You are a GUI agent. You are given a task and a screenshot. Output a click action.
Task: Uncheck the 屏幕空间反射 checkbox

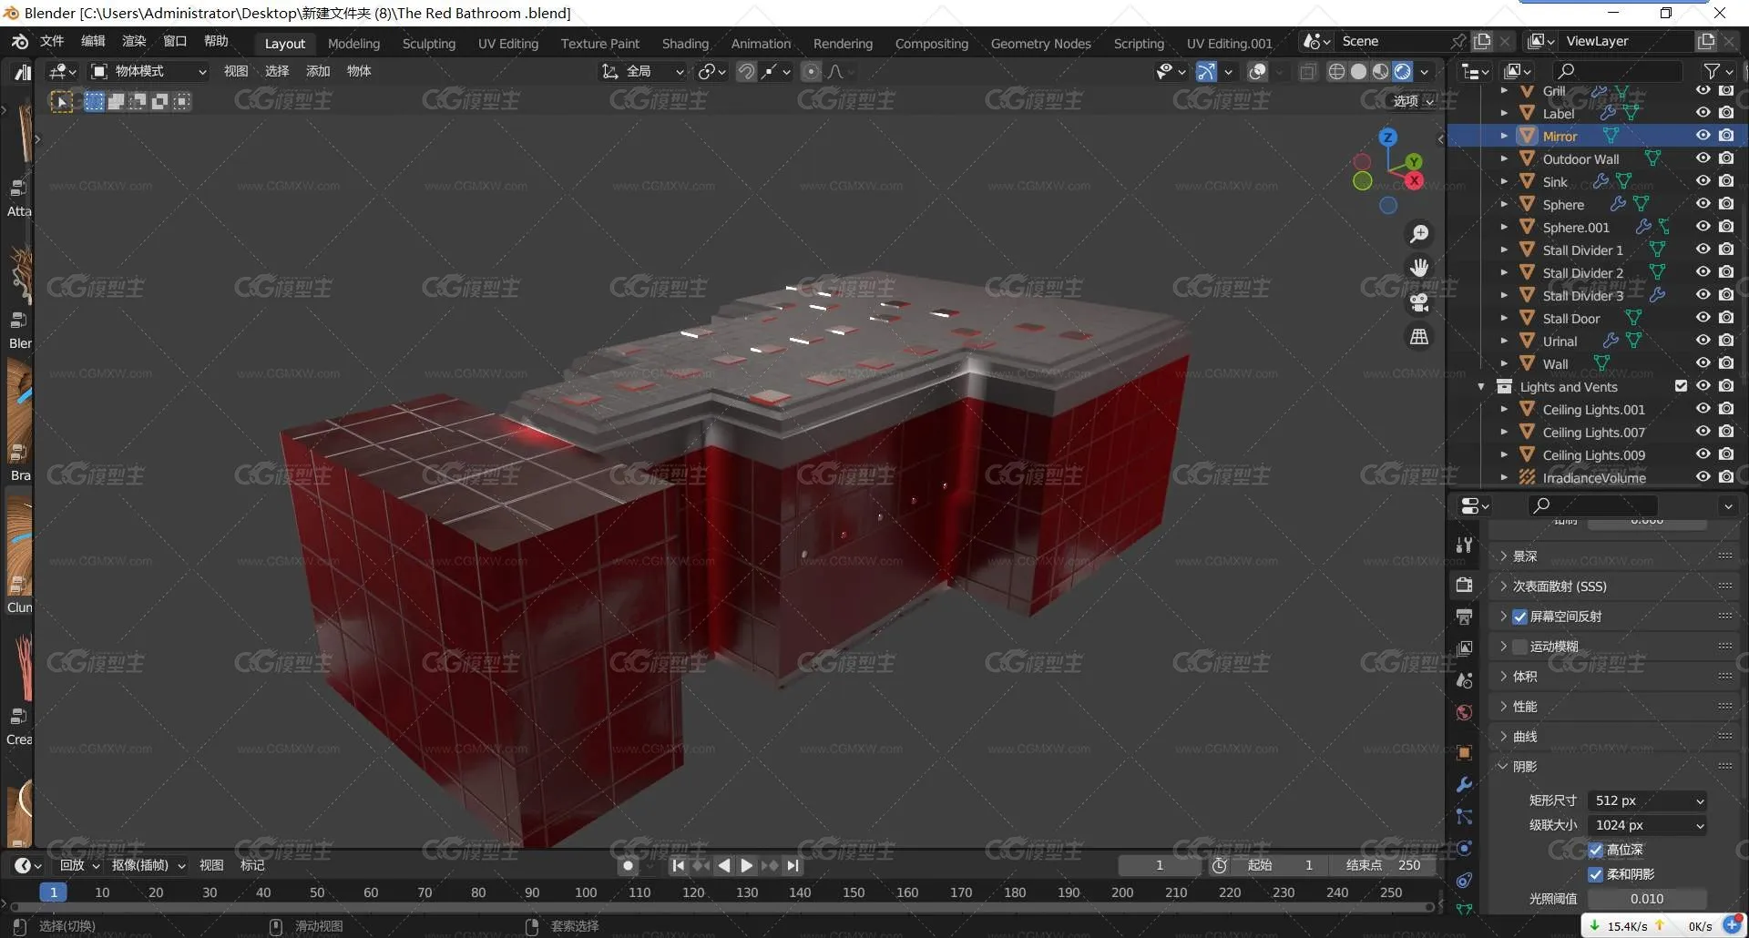(x=1520, y=617)
